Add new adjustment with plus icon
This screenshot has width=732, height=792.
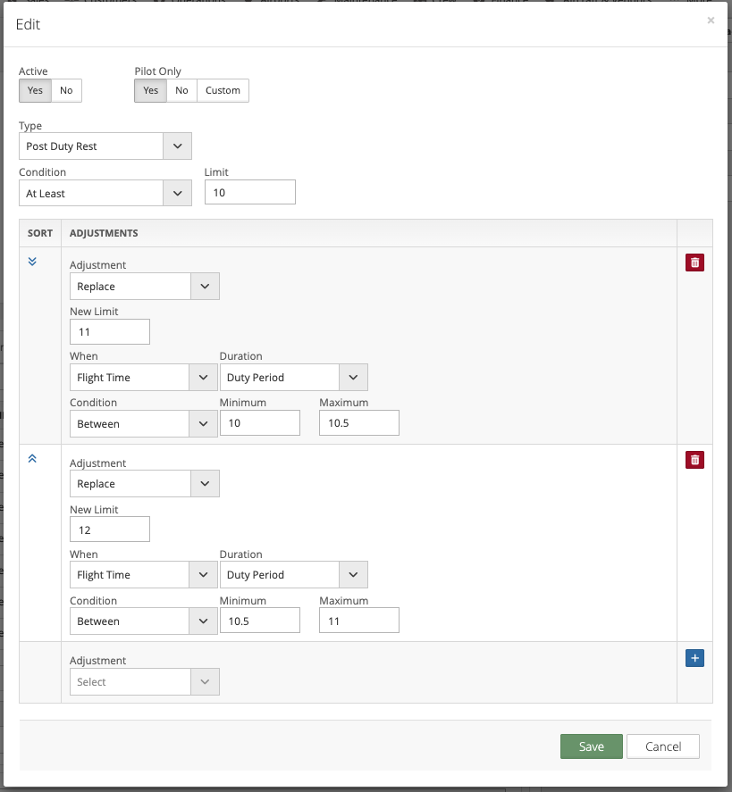694,658
